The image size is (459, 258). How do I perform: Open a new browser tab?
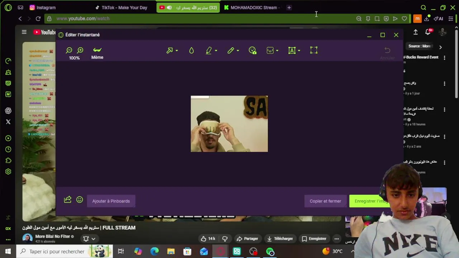(289, 8)
